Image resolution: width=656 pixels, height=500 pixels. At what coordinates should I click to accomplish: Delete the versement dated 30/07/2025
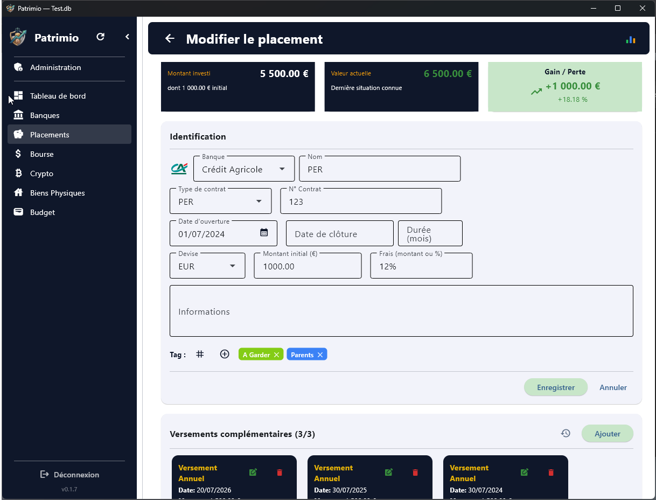[415, 473]
